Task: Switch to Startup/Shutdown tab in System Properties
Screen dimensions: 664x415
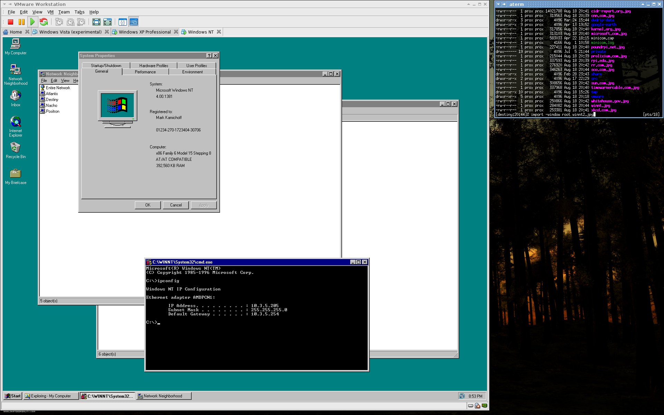Action: pyautogui.click(x=106, y=65)
